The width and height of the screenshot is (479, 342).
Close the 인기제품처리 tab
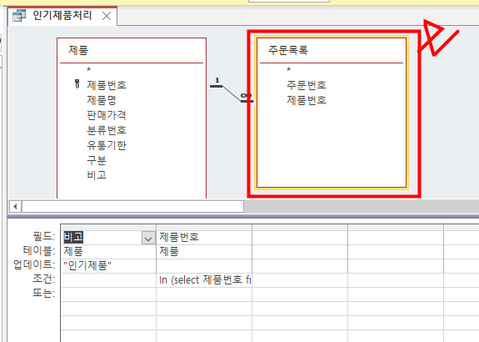tap(107, 16)
